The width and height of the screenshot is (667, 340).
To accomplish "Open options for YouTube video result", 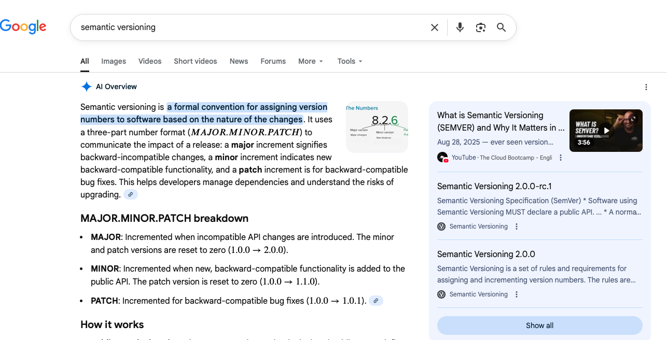I will [x=561, y=158].
